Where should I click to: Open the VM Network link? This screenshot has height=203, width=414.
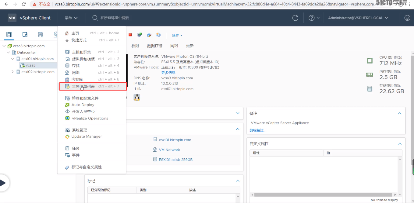[x=169, y=150]
